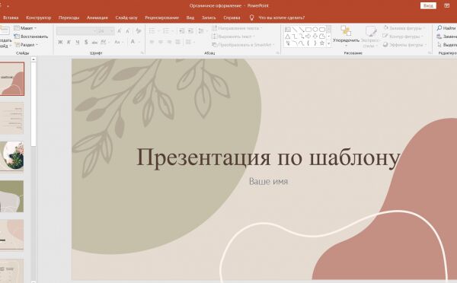Click the Вход sign-in button

point(428,5)
